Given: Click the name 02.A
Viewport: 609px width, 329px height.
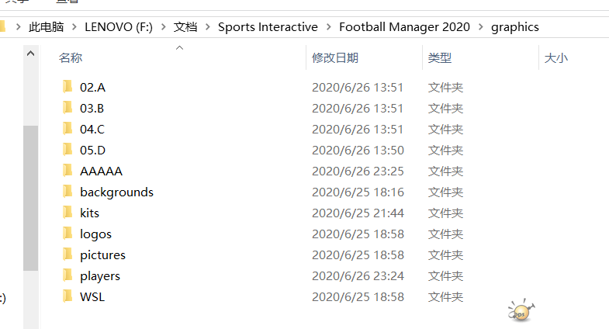Looking at the screenshot, I should click(92, 88).
